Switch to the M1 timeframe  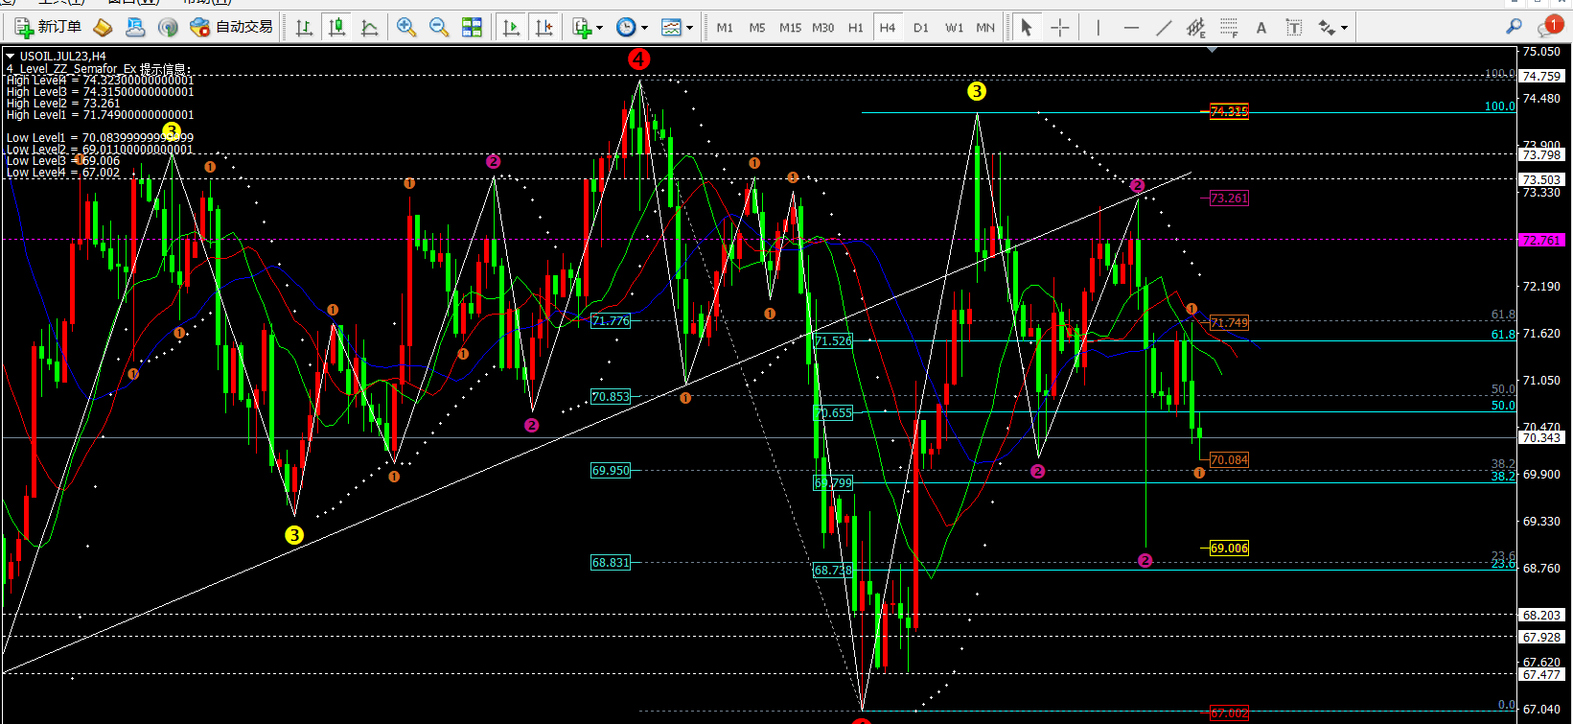click(725, 28)
